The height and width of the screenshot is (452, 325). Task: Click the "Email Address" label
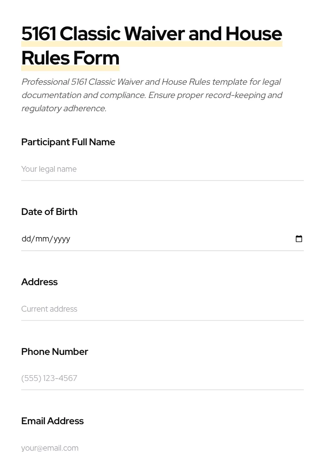click(x=52, y=421)
